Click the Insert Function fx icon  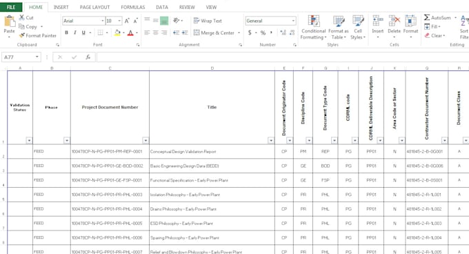(x=88, y=57)
